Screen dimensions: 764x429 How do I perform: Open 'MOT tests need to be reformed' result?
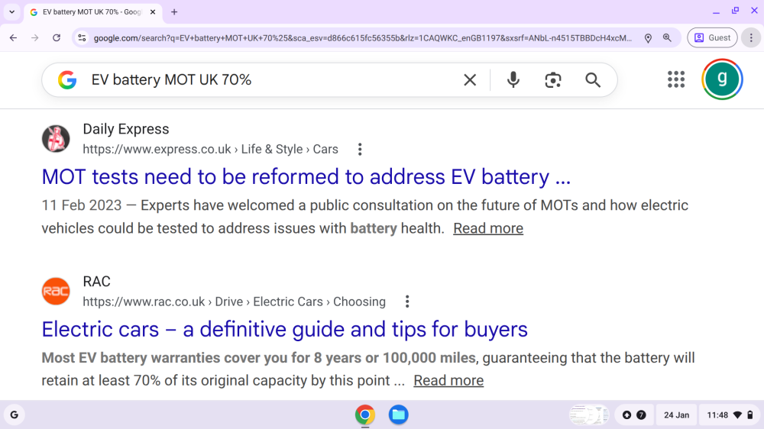pyautogui.click(x=306, y=177)
